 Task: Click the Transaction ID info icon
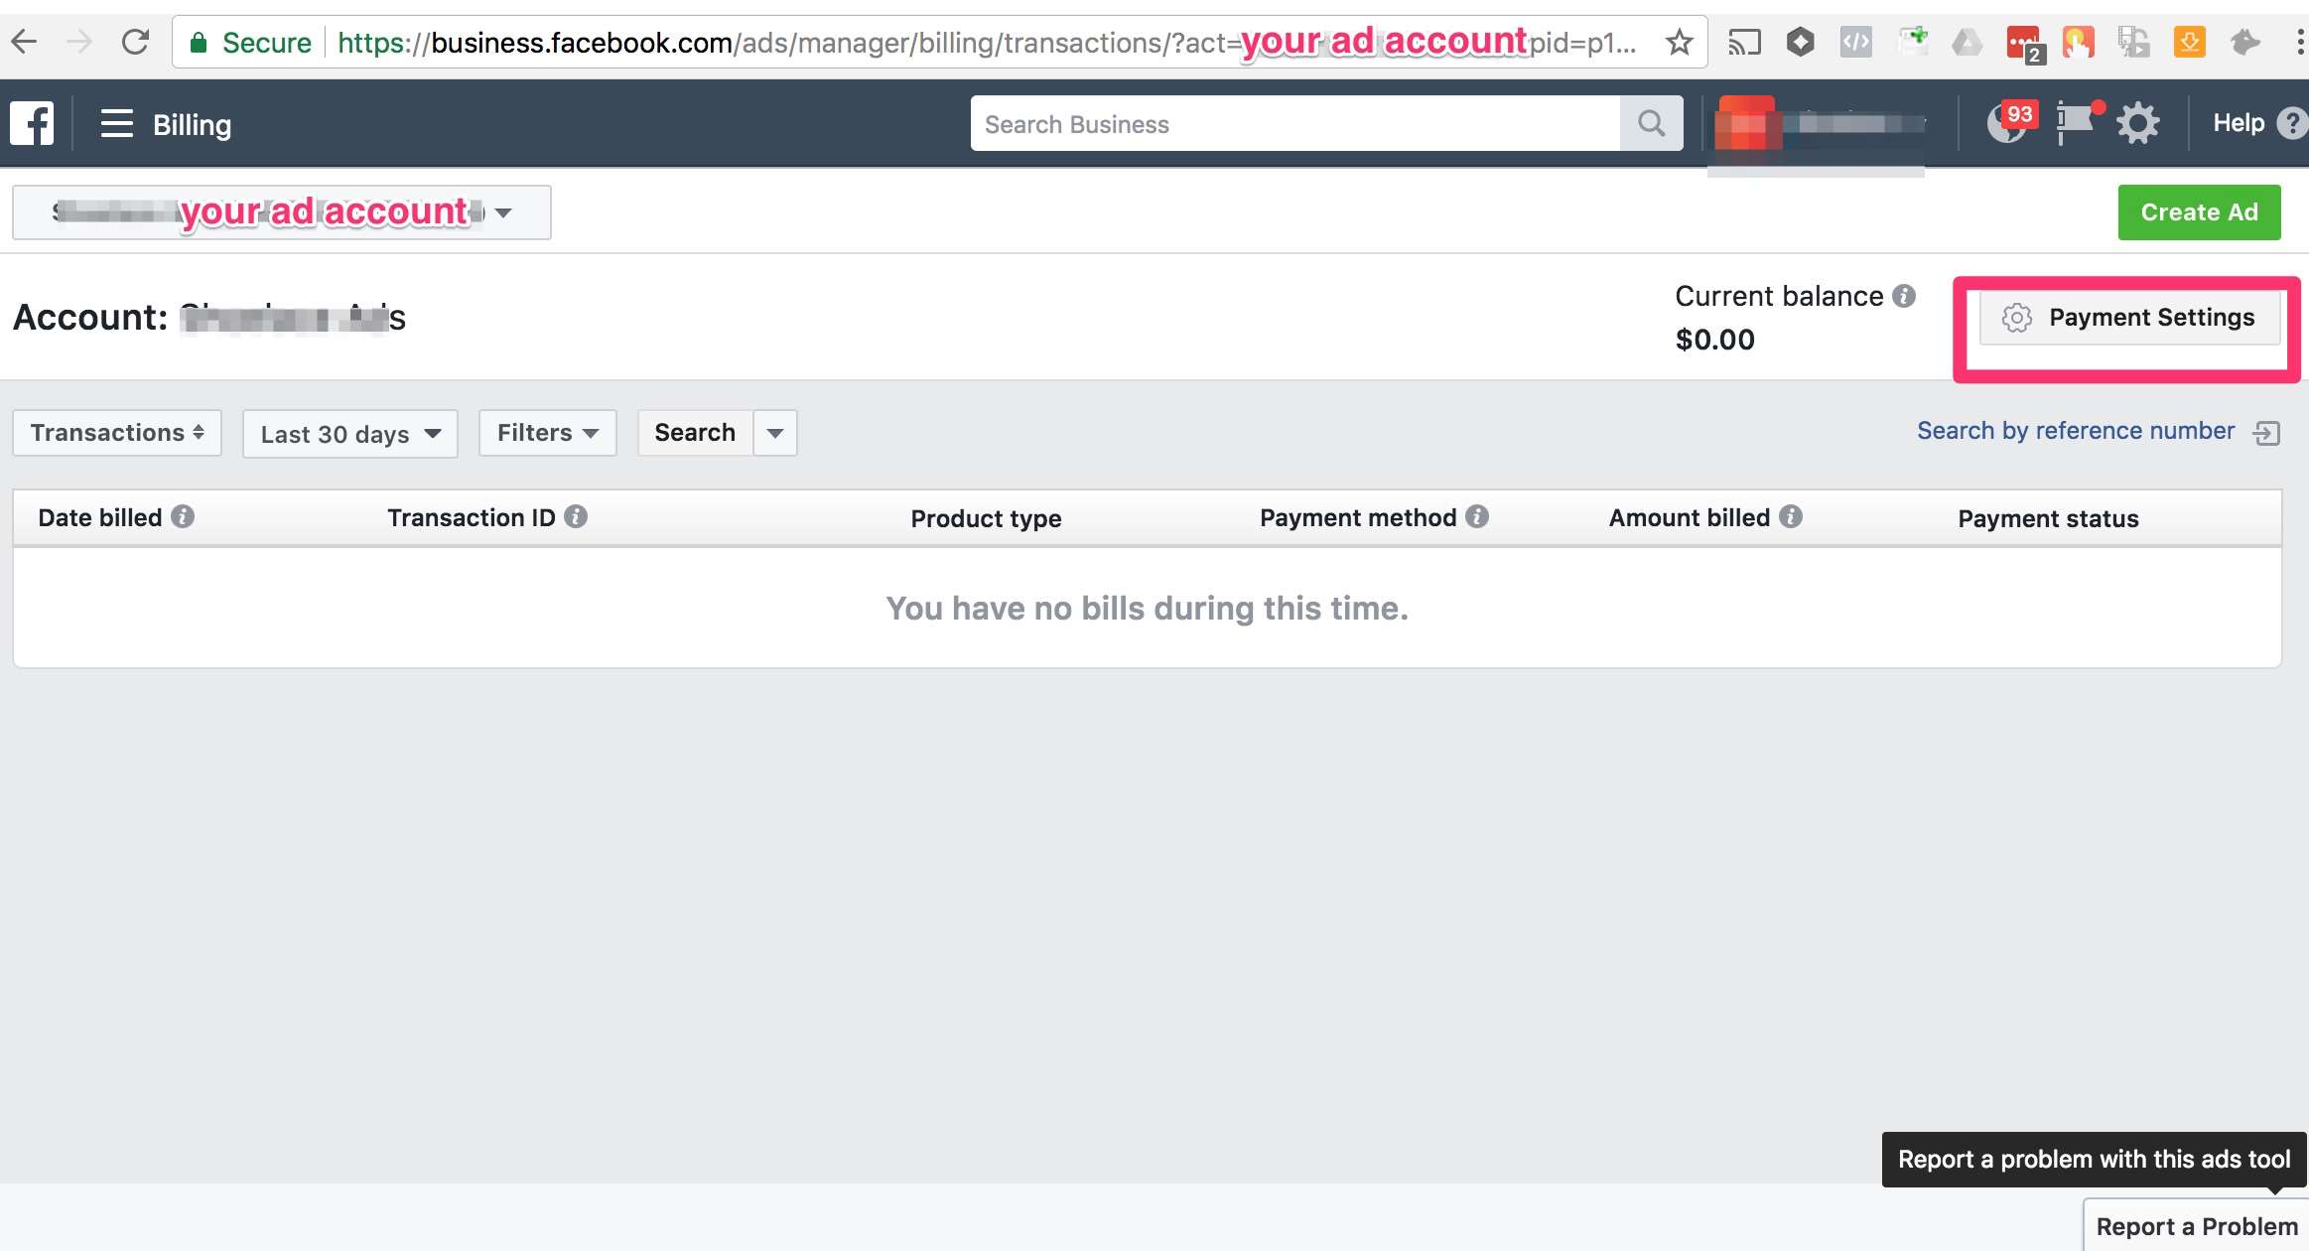[x=576, y=516]
